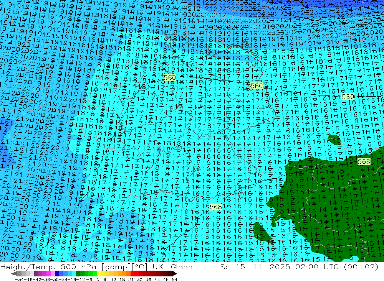
Task: Select the dark purple legend swatch
Action: pos(36,274)
